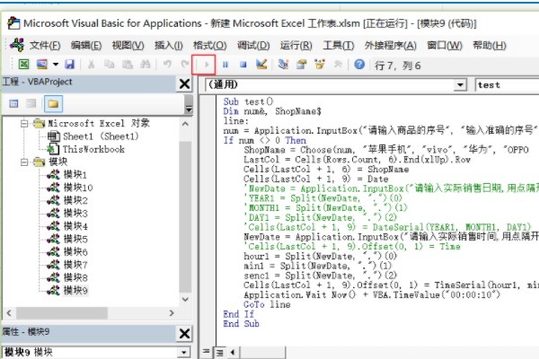The height and width of the screenshot is (359, 539).
Task: Open the Object Browser toolbar icon
Action: tap(320, 65)
